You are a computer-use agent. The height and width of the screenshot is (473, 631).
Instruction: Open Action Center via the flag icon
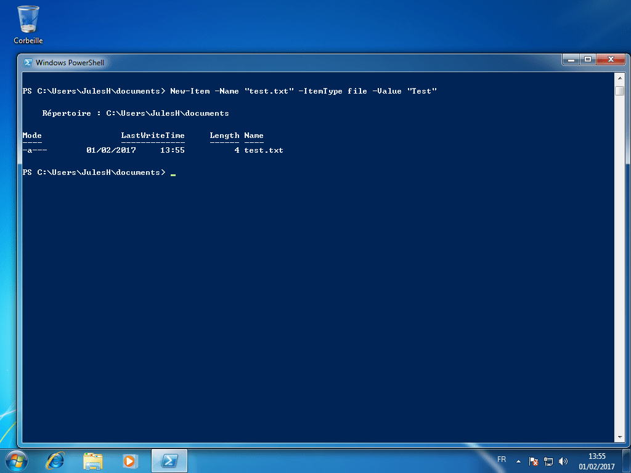click(532, 460)
